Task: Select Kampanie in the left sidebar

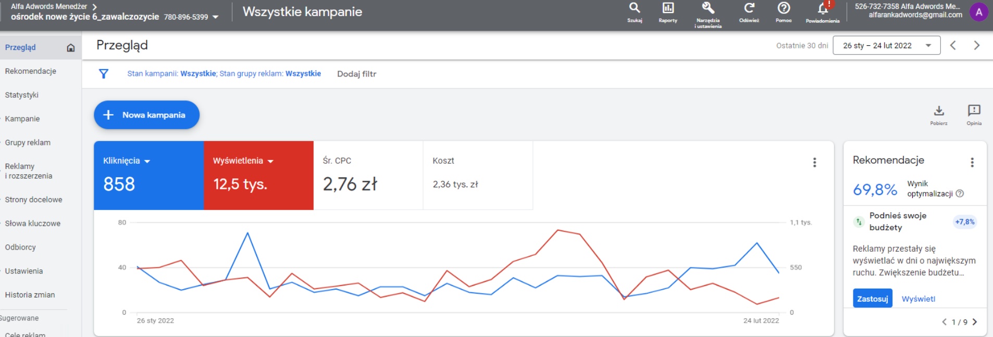Action: click(22, 119)
